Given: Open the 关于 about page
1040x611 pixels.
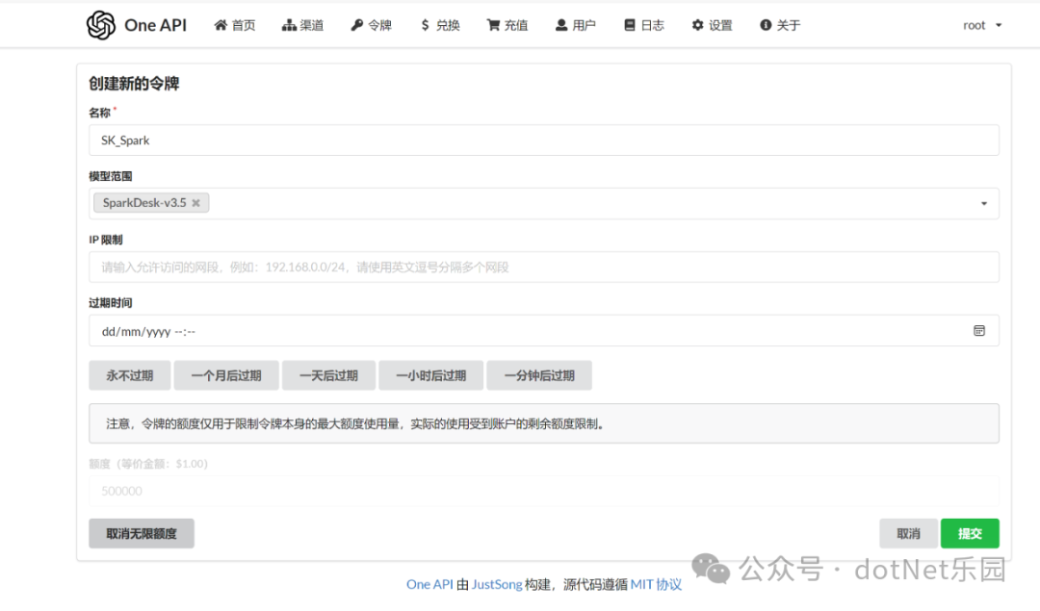Looking at the screenshot, I should pyautogui.click(x=780, y=25).
